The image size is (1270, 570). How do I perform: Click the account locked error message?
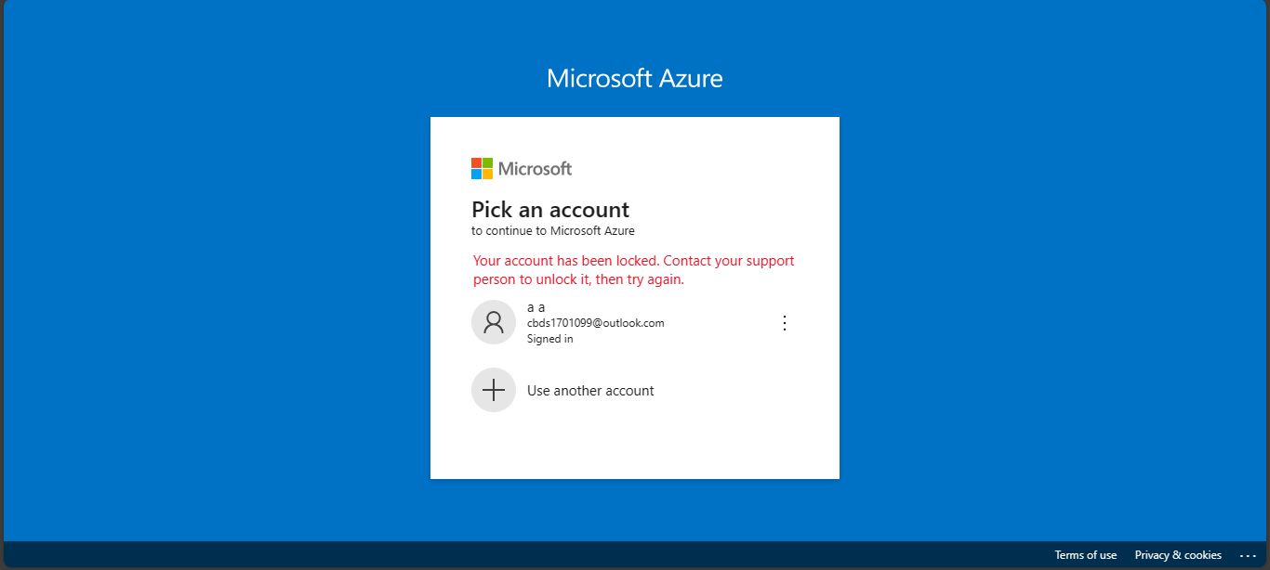(x=634, y=270)
